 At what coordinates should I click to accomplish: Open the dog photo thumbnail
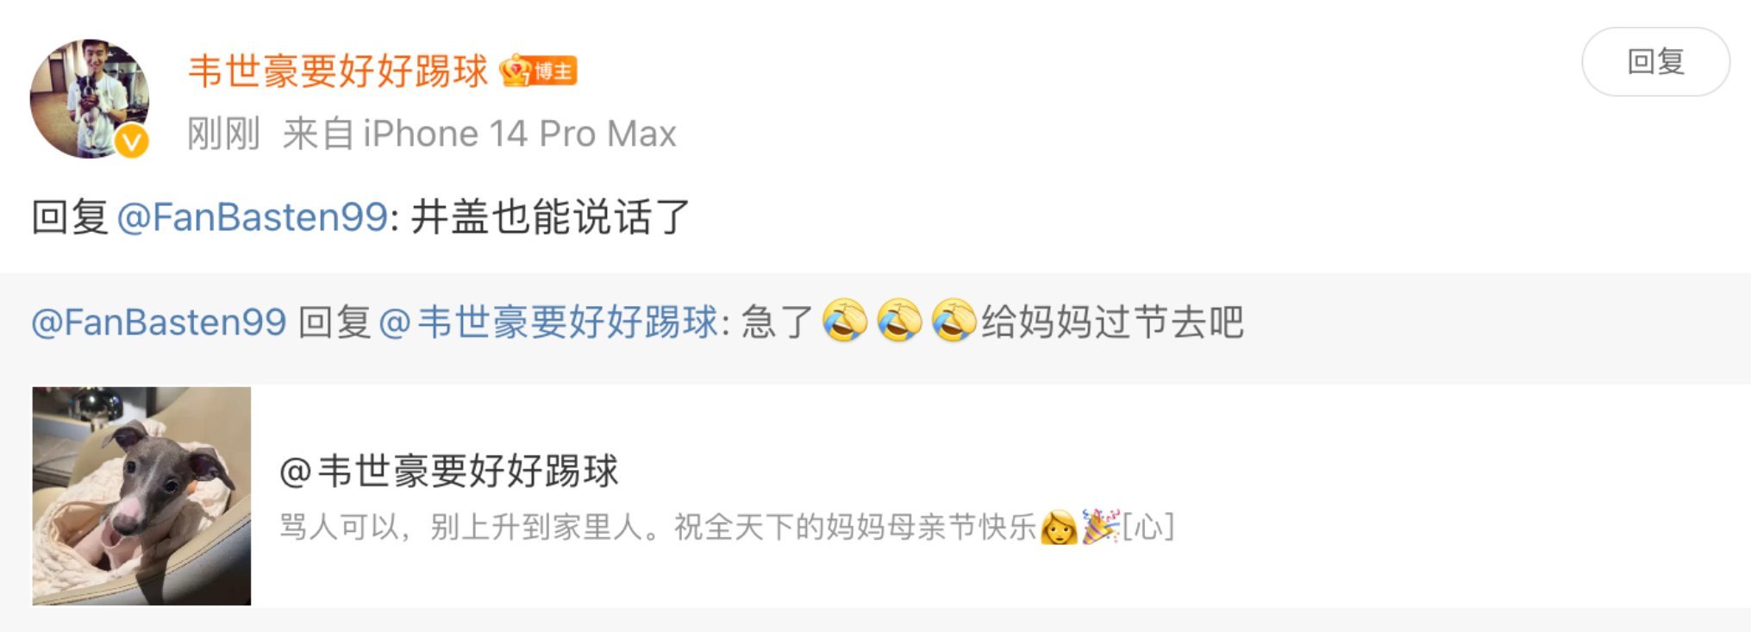click(x=141, y=496)
